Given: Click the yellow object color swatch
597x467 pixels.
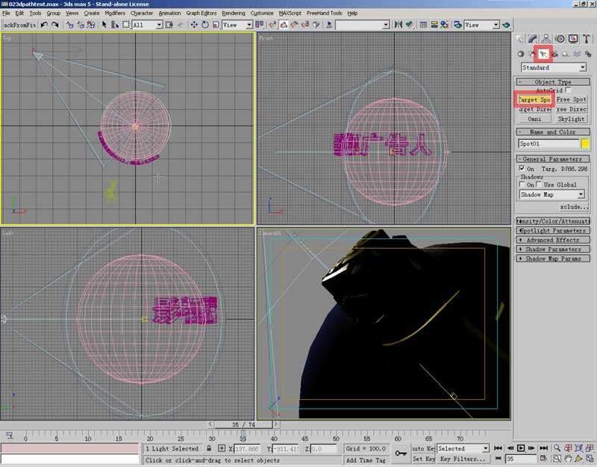Looking at the screenshot, I should coord(586,143).
